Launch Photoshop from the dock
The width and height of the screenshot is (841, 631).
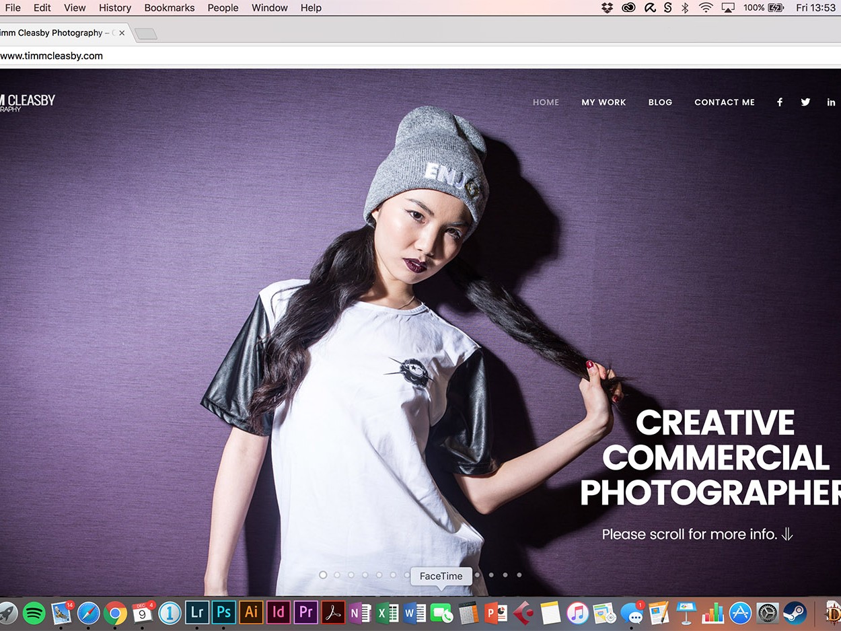pos(224,612)
